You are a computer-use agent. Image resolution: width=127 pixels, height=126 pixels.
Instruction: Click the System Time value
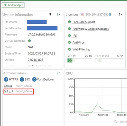click(x=41, y=53)
